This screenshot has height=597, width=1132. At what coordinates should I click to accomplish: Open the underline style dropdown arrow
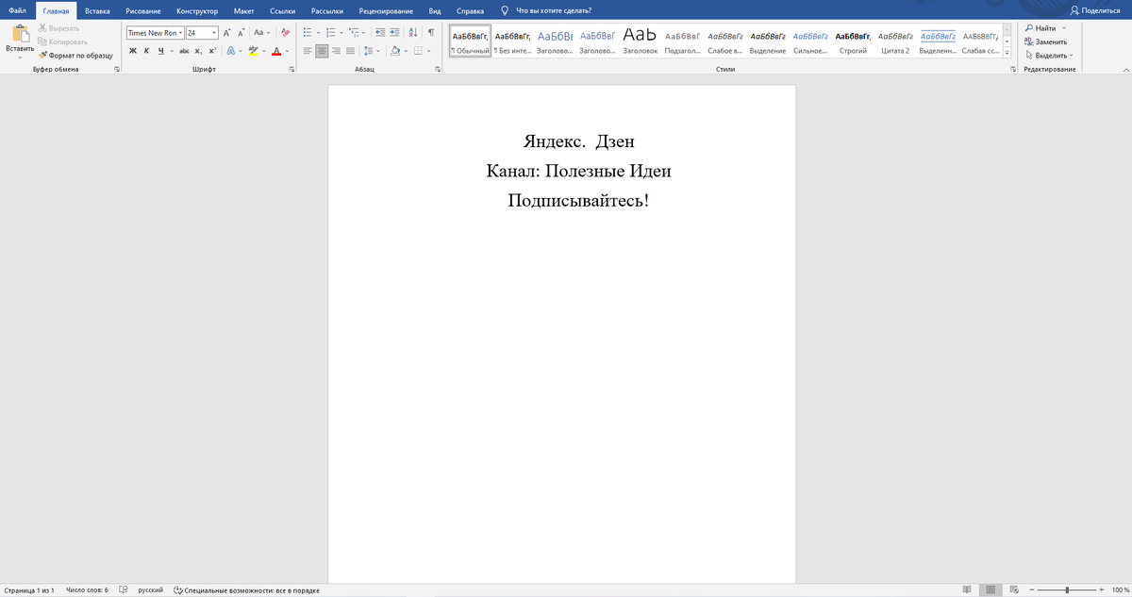point(171,50)
